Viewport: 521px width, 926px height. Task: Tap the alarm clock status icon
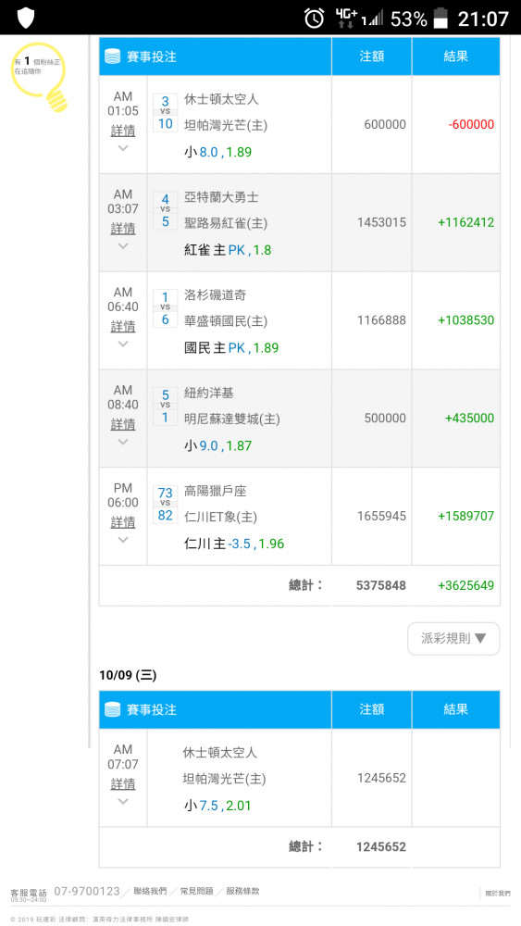(314, 19)
